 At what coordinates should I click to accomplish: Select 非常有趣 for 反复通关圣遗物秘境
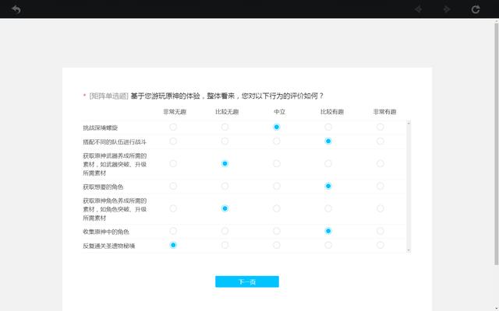[380, 245]
